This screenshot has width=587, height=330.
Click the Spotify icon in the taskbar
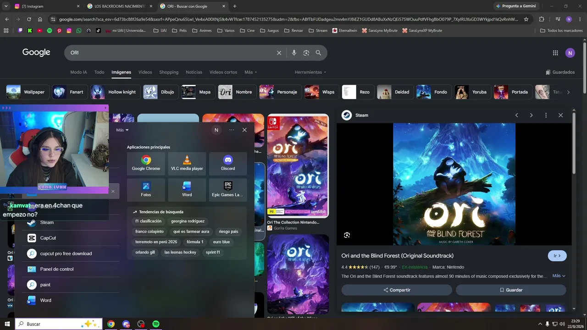(x=156, y=324)
